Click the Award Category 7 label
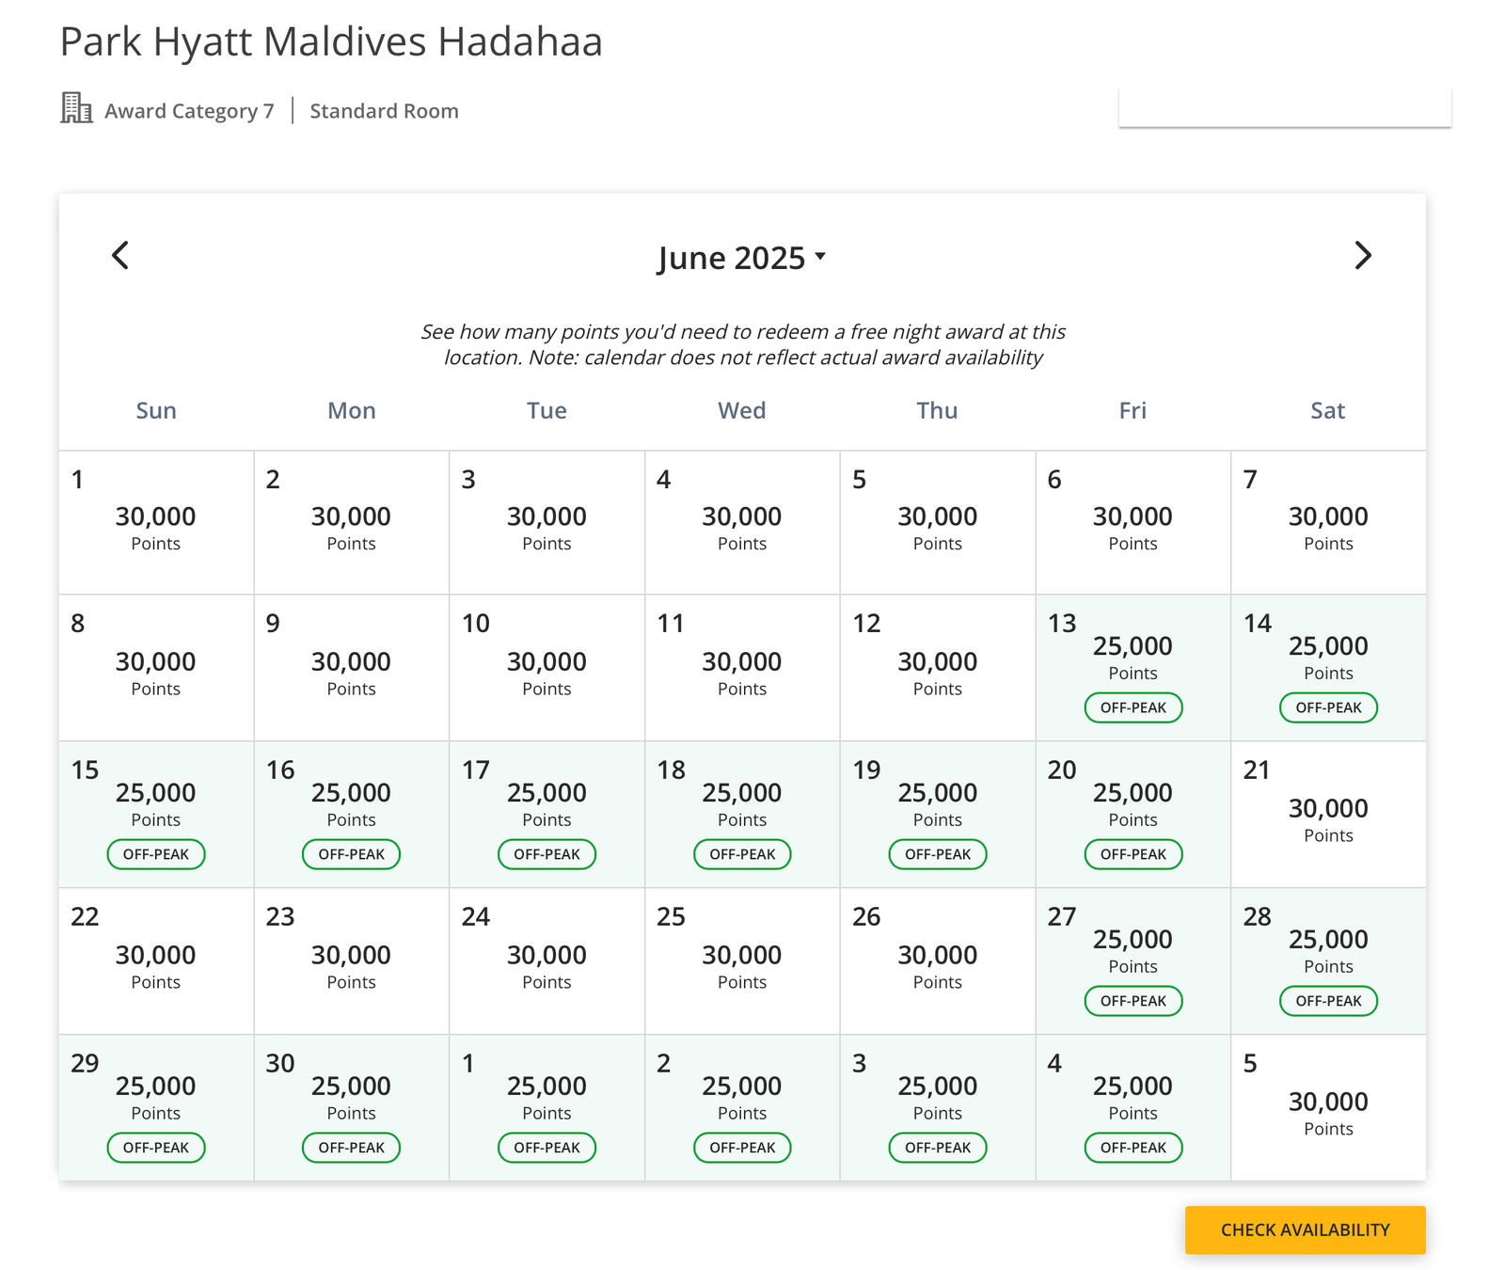The image size is (1505, 1270). [189, 111]
